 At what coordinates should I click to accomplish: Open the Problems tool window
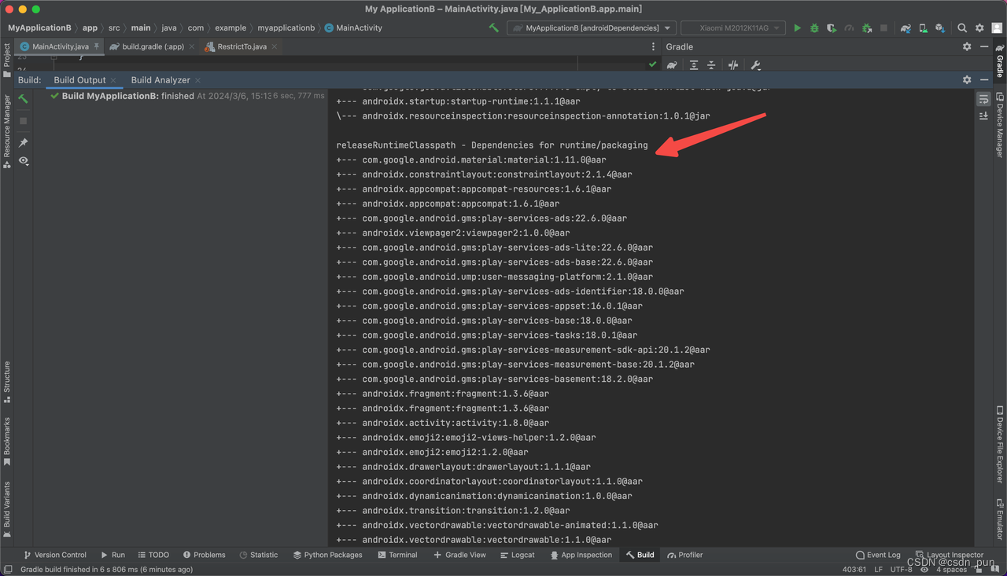[204, 555]
